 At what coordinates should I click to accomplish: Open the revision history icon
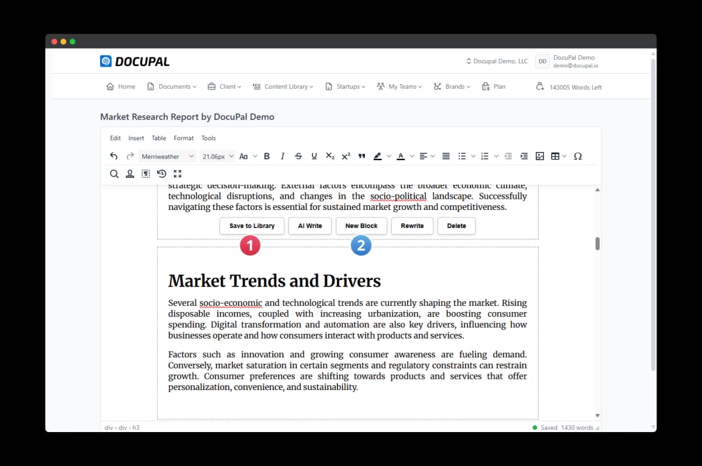161,174
